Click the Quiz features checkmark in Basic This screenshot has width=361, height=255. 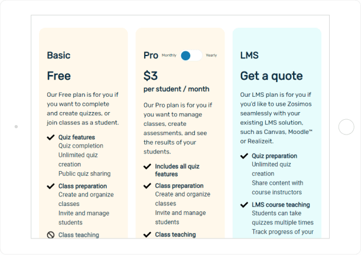click(51, 138)
